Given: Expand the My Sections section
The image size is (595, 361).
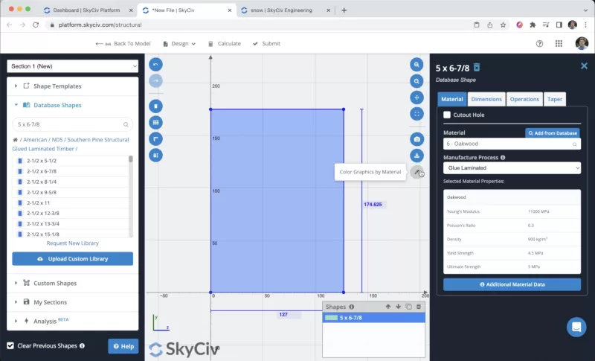Looking at the screenshot, I should pyautogui.click(x=72, y=302).
